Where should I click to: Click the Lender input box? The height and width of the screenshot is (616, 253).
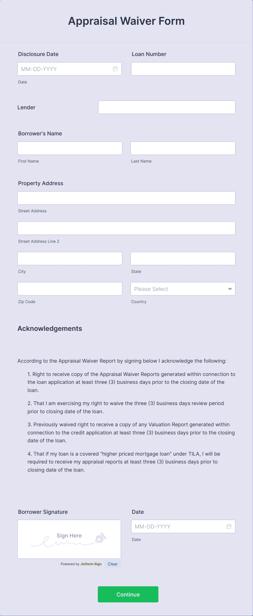[x=166, y=107]
